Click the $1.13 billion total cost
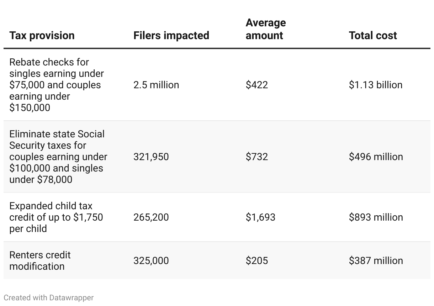The height and width of the screenshot is (306, 434). click(x=376, y=85)
